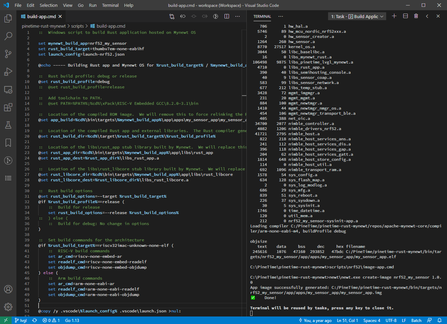Open the Selection menu
The width and height of the screenshot is (447, 324).
(x=49, y=5)
